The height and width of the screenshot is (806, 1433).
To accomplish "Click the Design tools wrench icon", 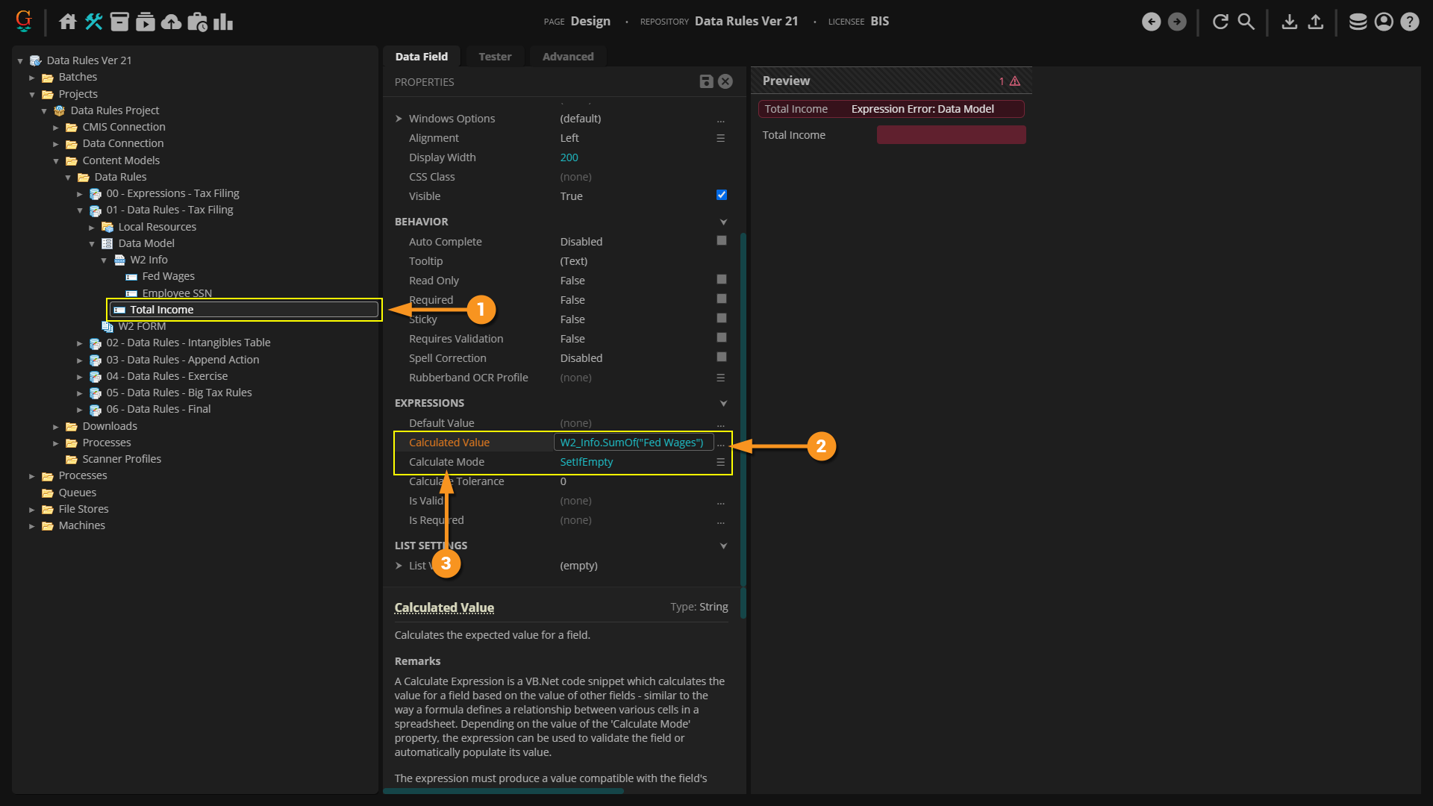I will point(94,22).
